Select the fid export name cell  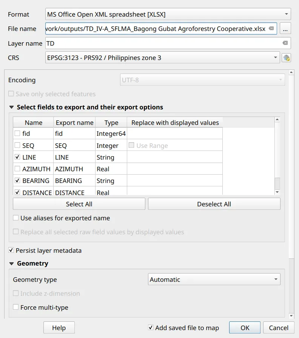coord(74,134)
